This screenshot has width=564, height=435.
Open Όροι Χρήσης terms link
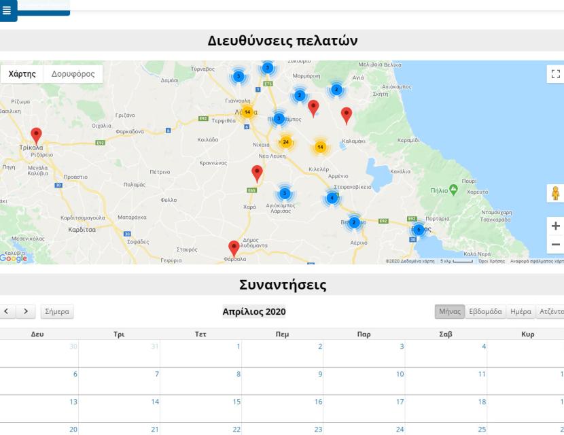tap(491, 261)
